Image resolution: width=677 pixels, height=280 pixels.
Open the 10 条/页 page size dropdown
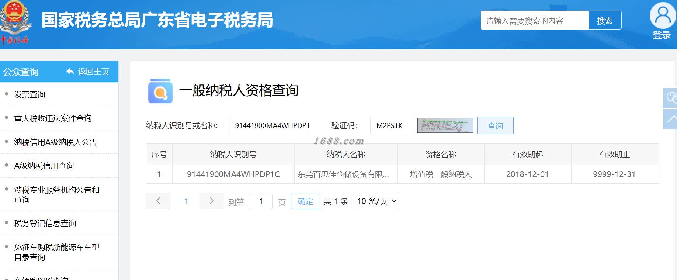(x=376, y=201)
